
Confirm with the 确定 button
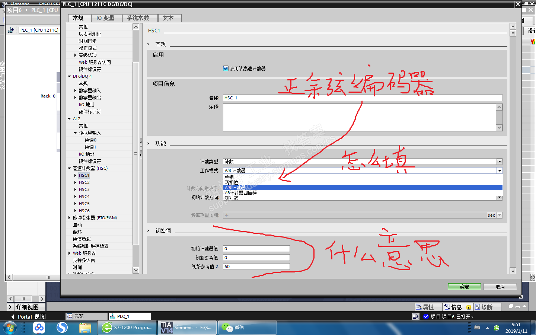464,287
